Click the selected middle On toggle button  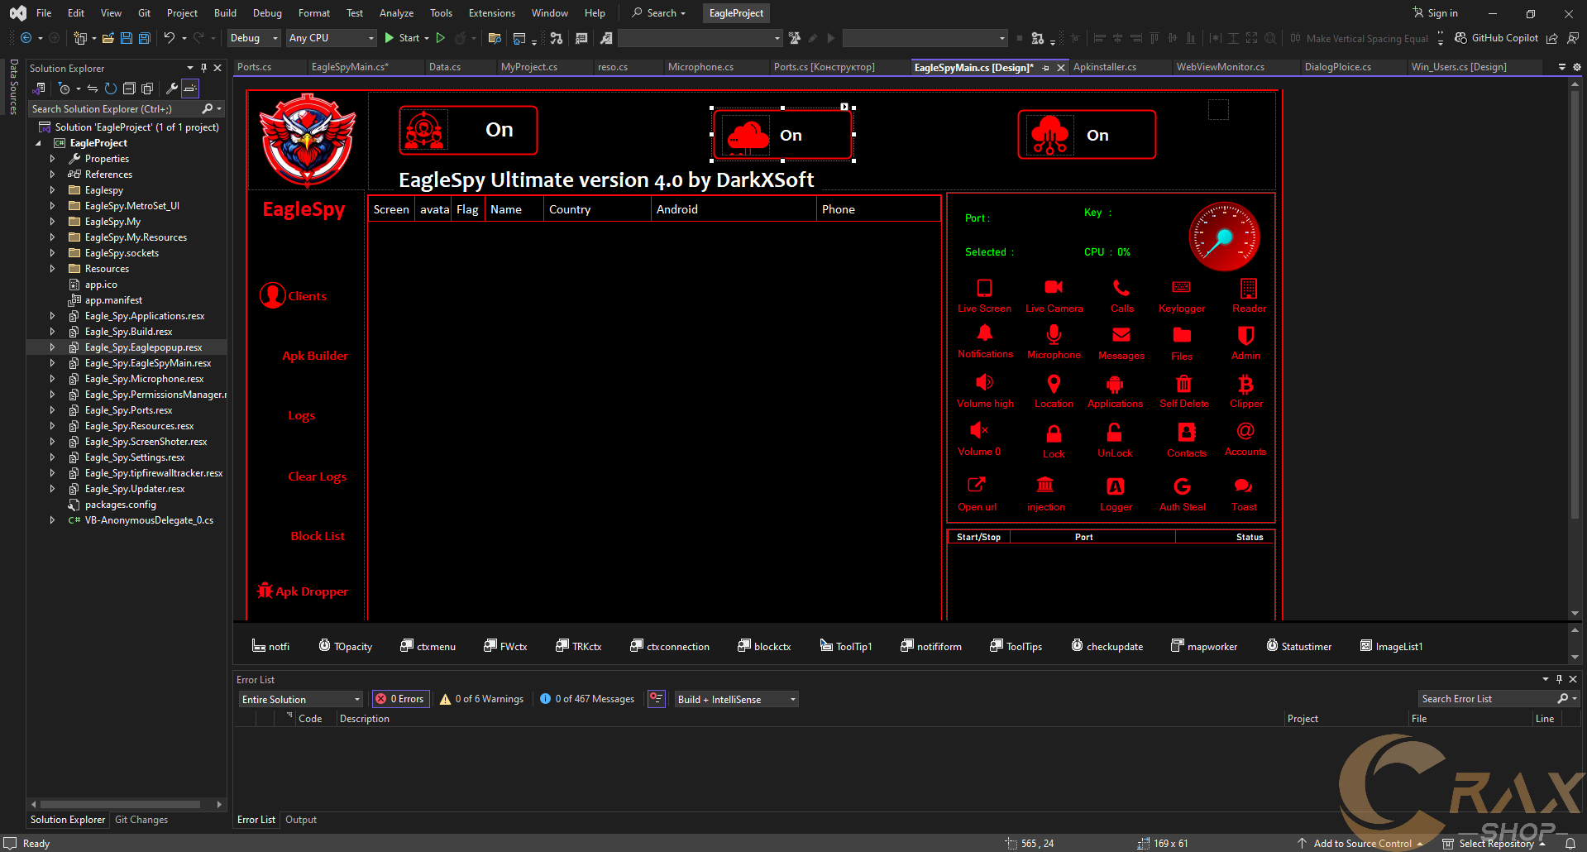click(782, 134)
